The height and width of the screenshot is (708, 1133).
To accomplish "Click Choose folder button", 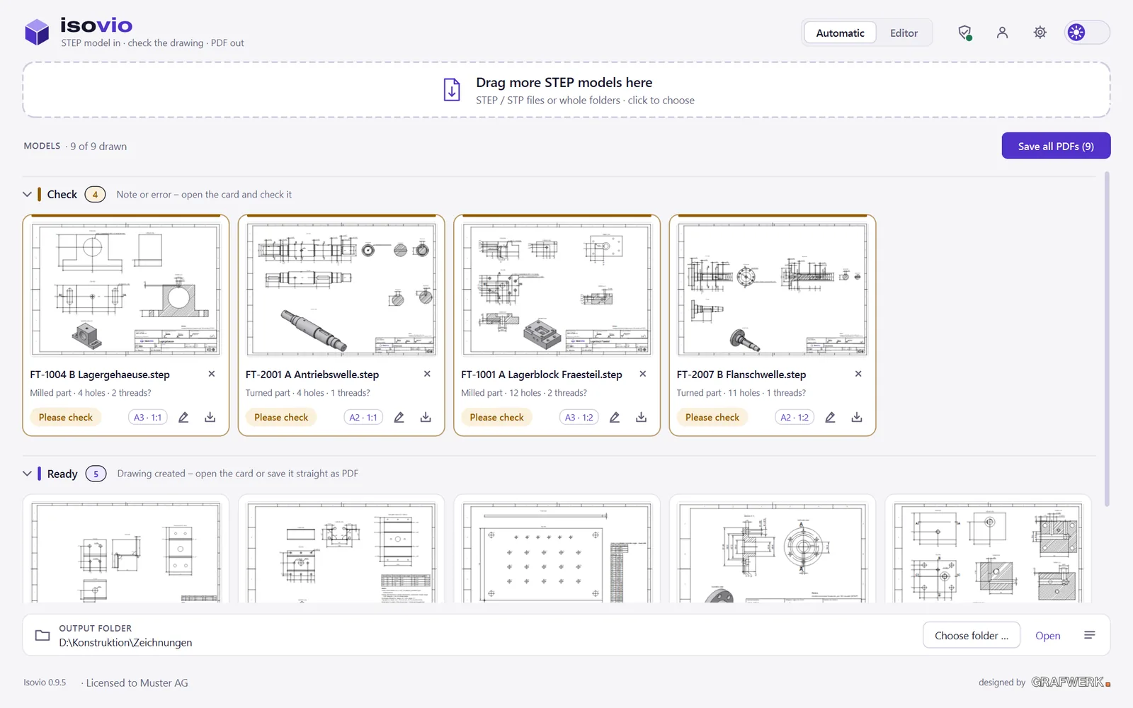I will pos(972,635).
